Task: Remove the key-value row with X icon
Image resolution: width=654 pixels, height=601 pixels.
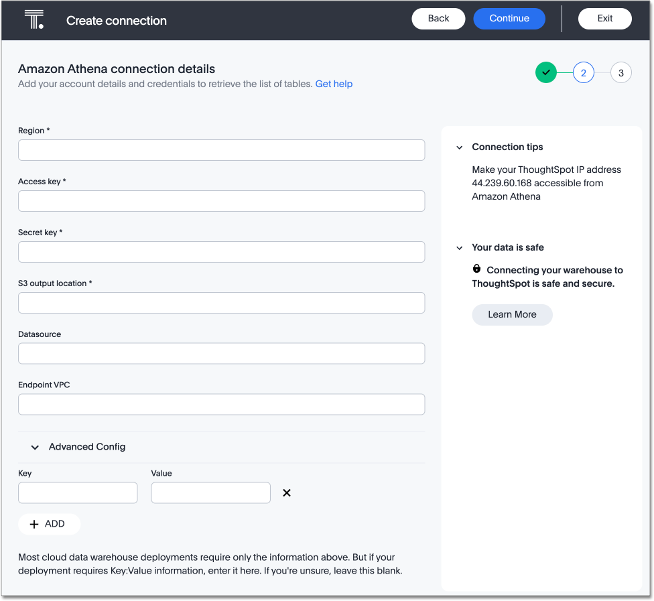Action: tap(287, 493)
